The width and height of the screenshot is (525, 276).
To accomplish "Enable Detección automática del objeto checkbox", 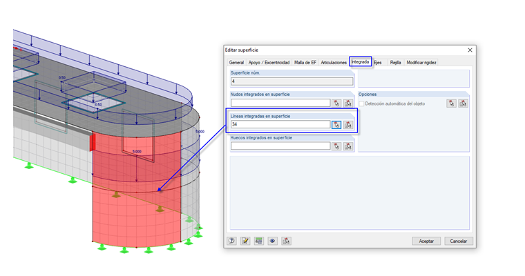I will (x=361, y=103).
